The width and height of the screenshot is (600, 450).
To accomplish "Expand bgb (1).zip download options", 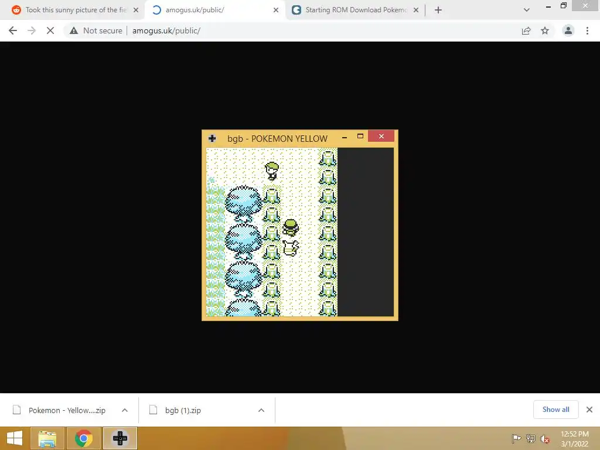I will pyautogui.click(x=261, y=410).
